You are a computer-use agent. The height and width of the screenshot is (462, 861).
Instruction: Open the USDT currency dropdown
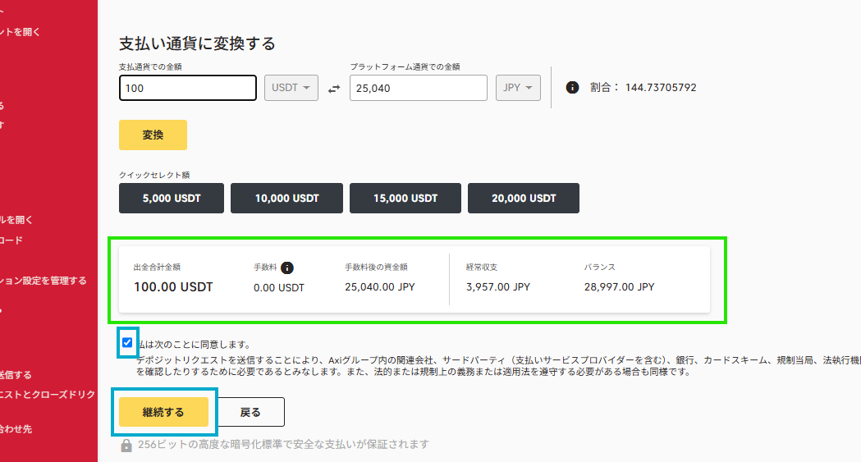[x=291, y=88]
